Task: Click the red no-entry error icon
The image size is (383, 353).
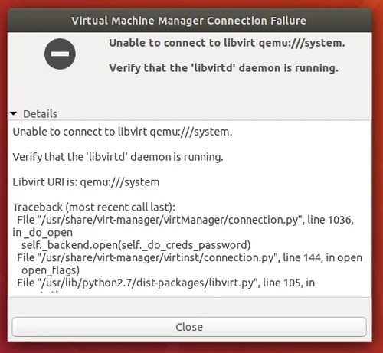Action: pyautogui.click(x=60, y=54)
